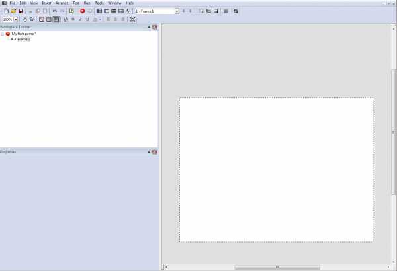Image resolution: width=397 pixels, height=271 pixels.
Task: Click the horizontal scrollbar thumb of frame editor
Action: point(277,267)
